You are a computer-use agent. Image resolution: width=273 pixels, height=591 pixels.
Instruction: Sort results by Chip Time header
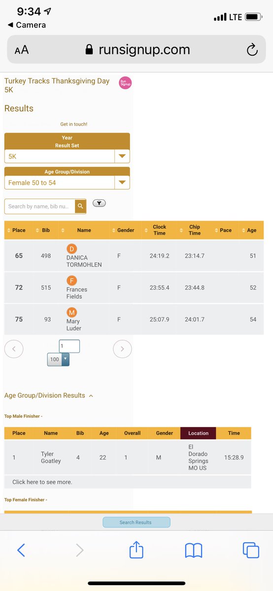194,230
